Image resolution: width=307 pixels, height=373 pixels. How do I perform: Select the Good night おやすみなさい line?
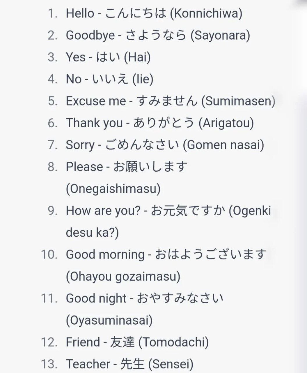pyautogui.click(x=145, y=298)
